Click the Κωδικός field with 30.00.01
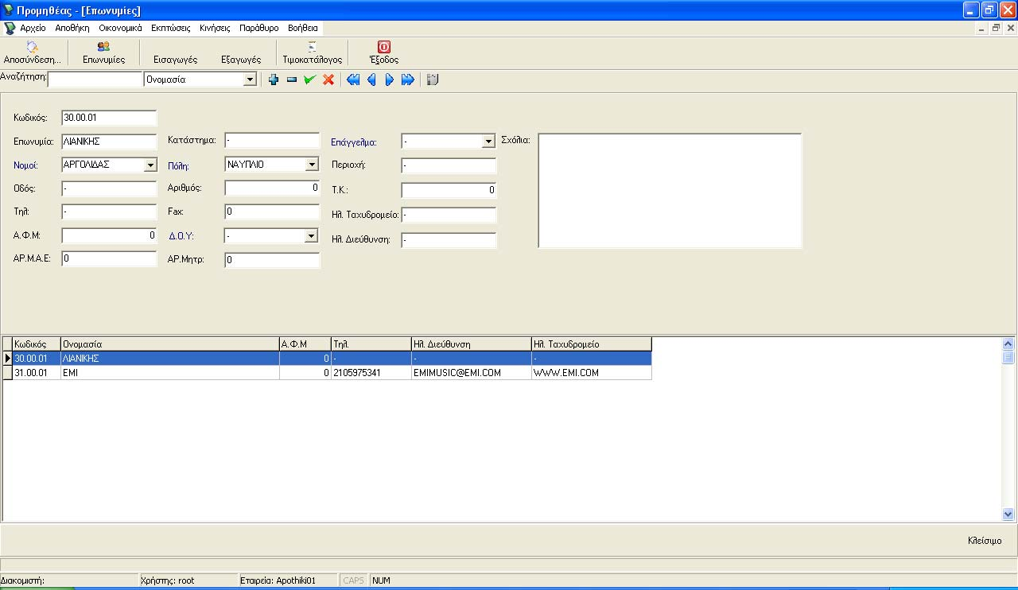 pyautogui.click(x=109, y=118)
